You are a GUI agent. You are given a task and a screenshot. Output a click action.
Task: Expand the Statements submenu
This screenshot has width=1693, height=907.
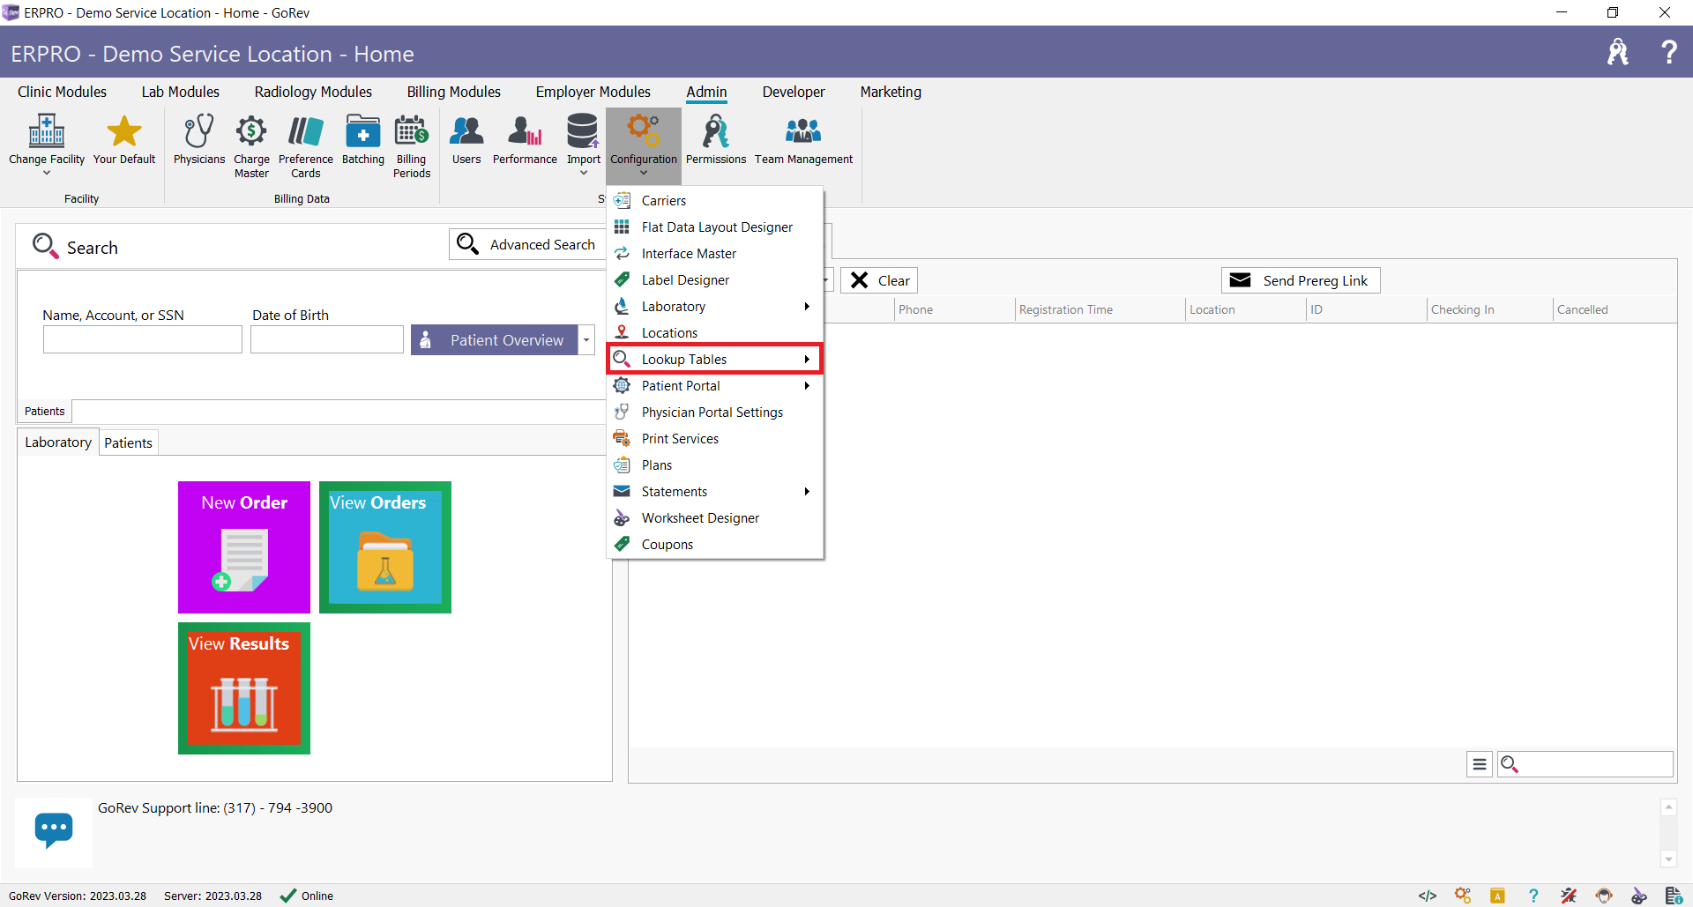click(x=715, y=491)
